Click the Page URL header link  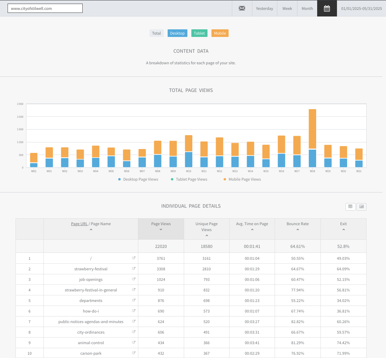[79, 224]
